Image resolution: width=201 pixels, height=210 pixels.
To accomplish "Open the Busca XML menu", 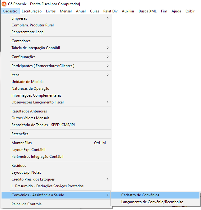I will [x=148, y=11].
